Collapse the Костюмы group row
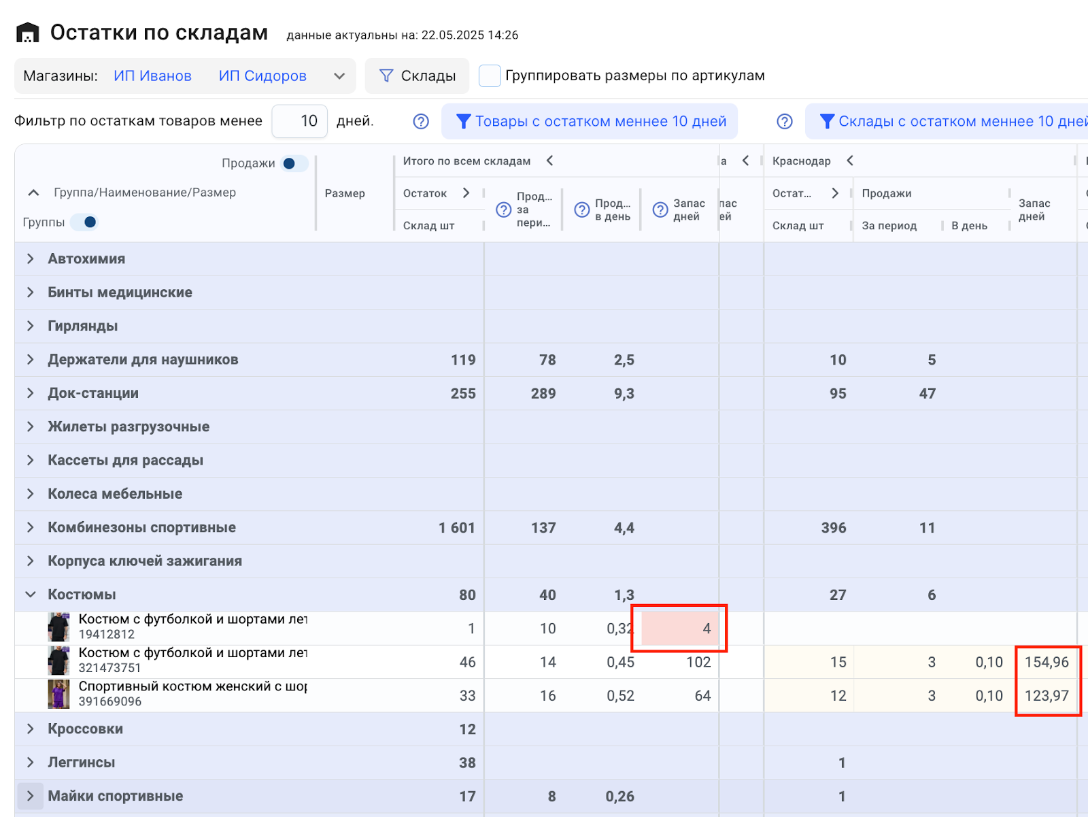The image size is (1088, 817). tap(31, 595)
